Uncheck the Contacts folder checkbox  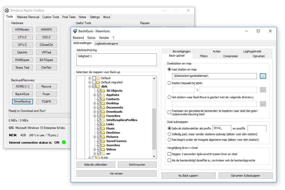coord(99,99)
